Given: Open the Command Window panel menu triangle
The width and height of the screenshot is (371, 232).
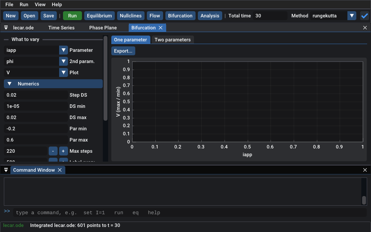Looking at the screenshot, I should click(x=6, y=170).
